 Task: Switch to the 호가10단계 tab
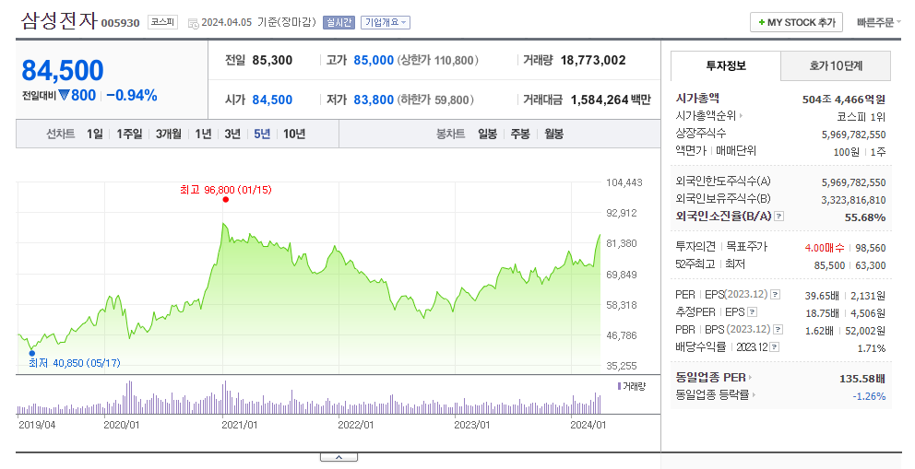[x=836, y=65]
